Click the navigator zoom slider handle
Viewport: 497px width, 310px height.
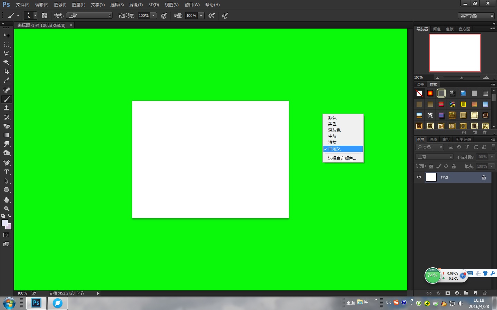461,77
